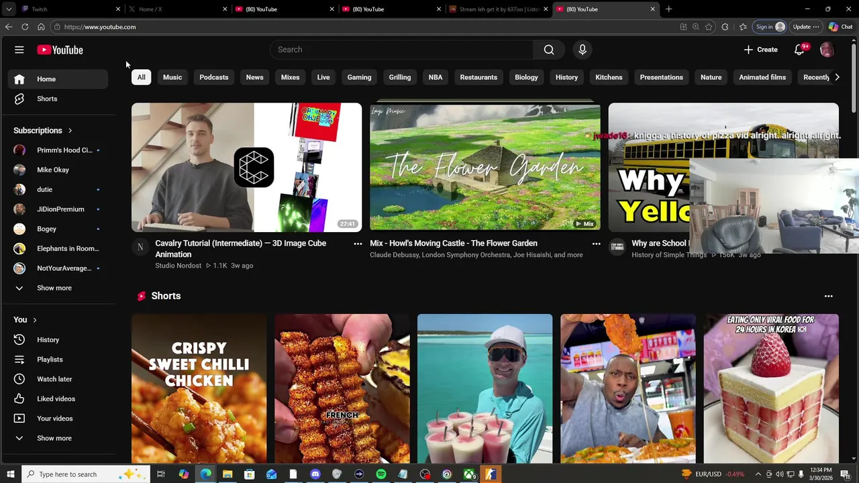Reload the page with the refresh icon
Viewport: 859px width, 483px height.
pyautogui.click(x=25, y=27)
